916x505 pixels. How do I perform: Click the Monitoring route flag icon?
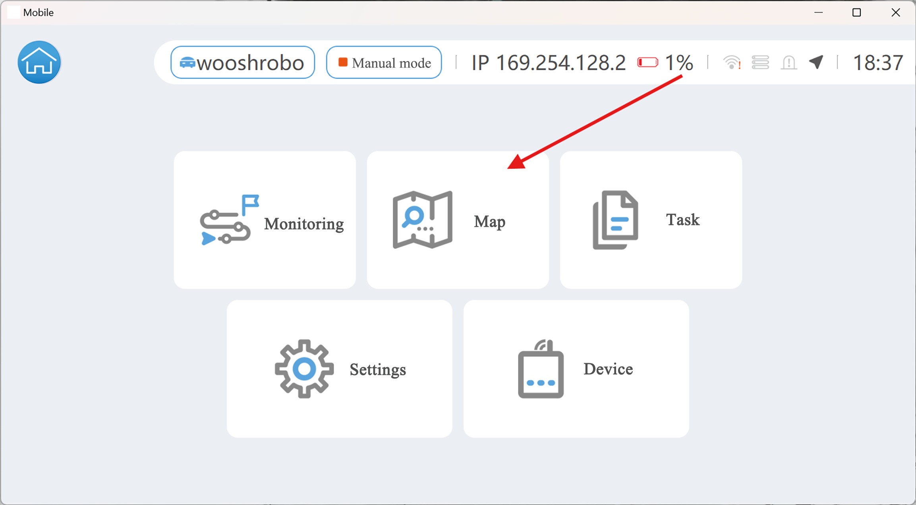229,220
